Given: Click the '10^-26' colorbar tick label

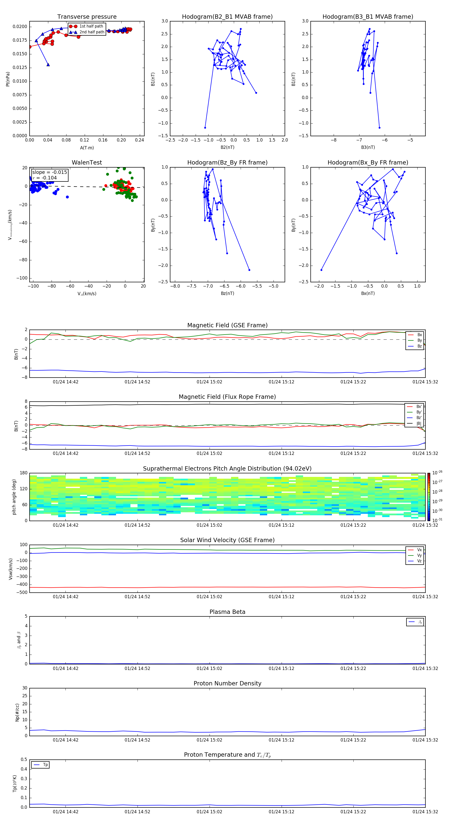Looking at the screenshot, I should point(437,473).
